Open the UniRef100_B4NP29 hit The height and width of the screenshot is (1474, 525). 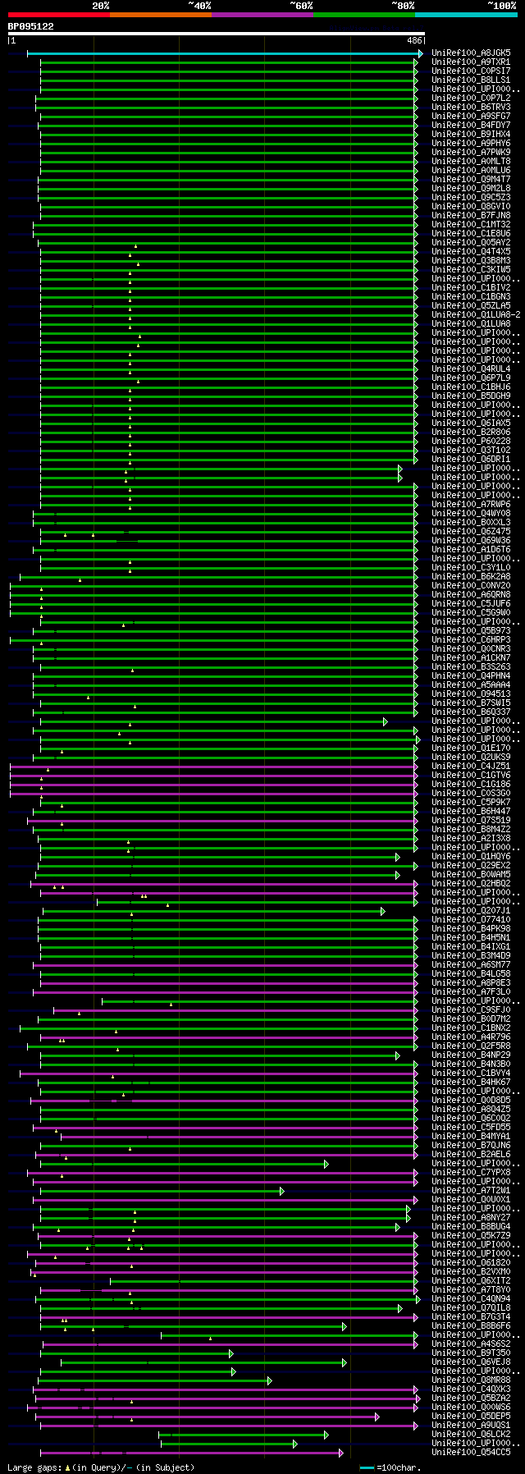click(x=471, y=1055)
